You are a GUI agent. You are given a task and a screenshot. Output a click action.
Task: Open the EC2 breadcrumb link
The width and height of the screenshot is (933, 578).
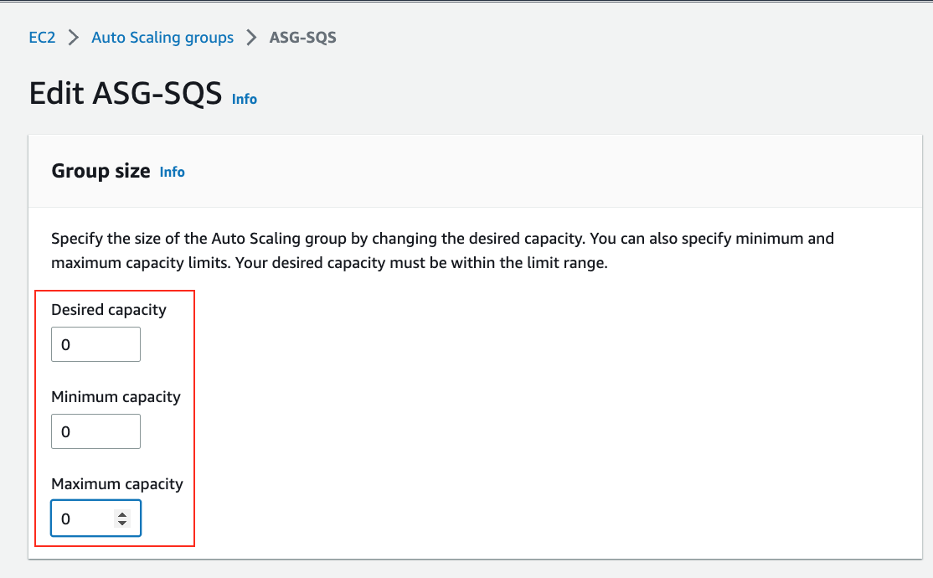click(42, 38)
